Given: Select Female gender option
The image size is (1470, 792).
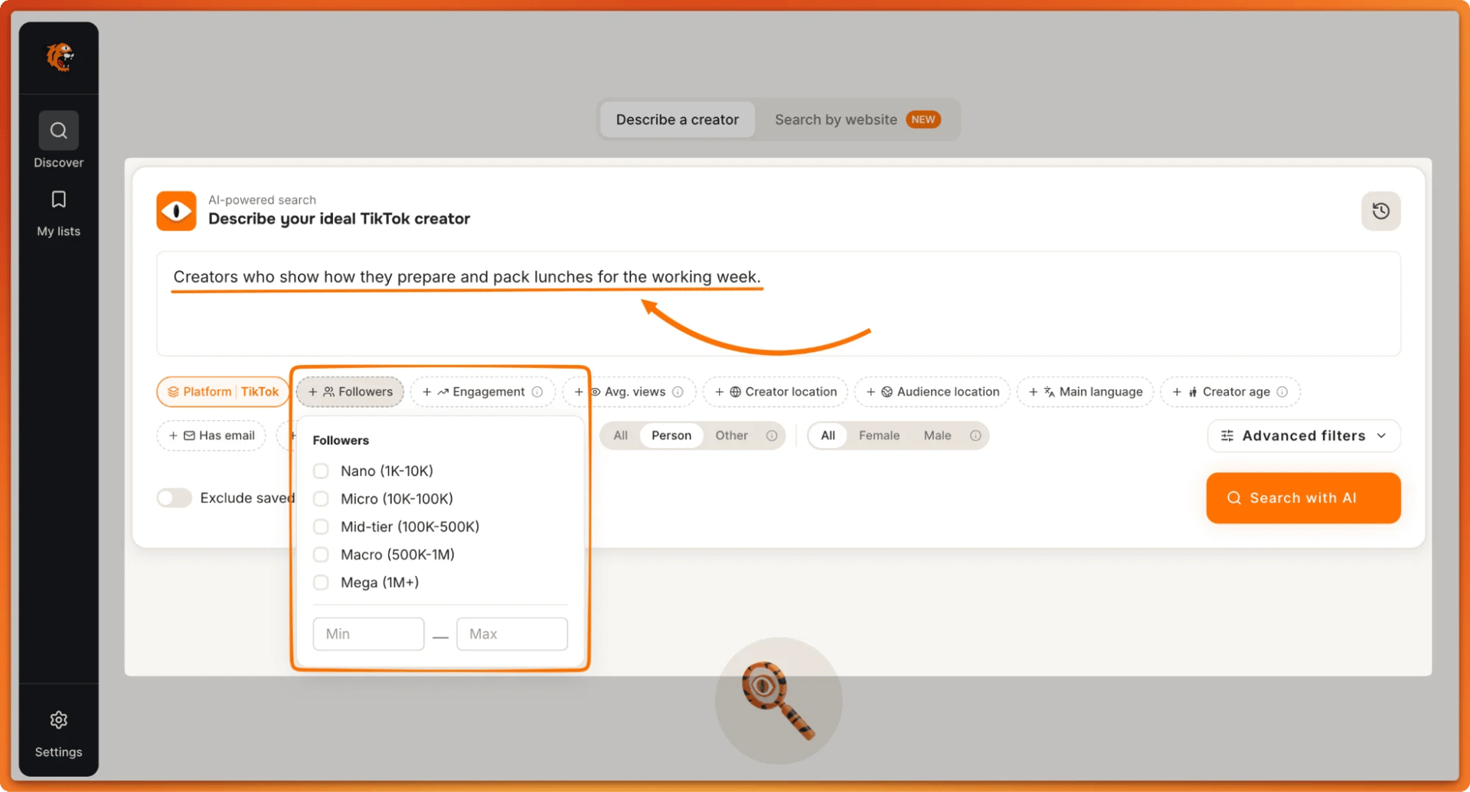Looking at the screenshot, I should (879, 435).
